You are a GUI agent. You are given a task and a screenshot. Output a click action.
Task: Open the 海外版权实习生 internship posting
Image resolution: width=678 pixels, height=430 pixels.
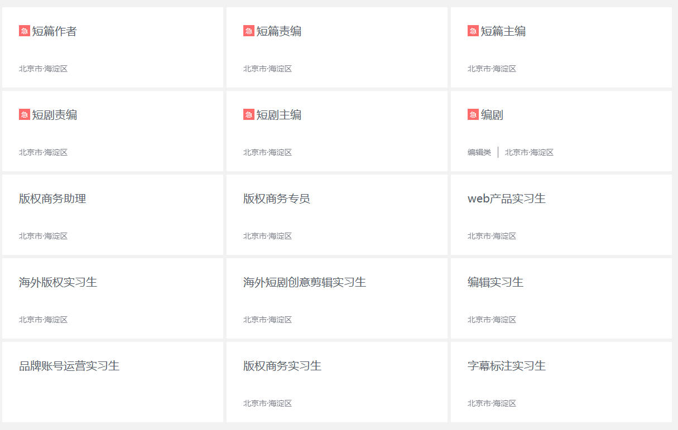point(58,282)
